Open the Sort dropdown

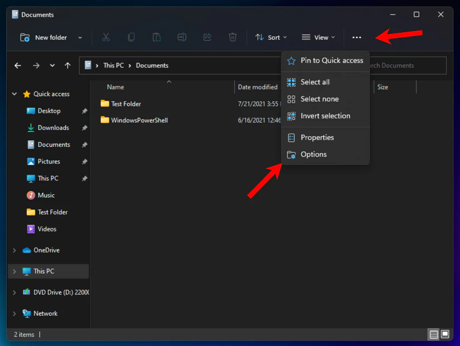(x=271, y=37)
